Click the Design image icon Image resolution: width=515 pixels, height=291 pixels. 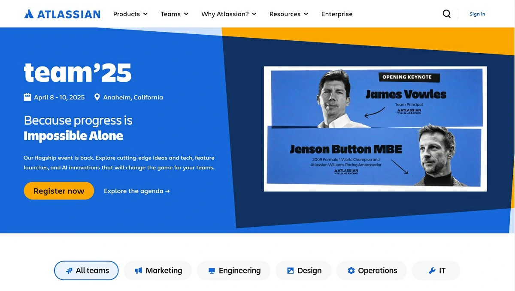(x=291, y=271)
